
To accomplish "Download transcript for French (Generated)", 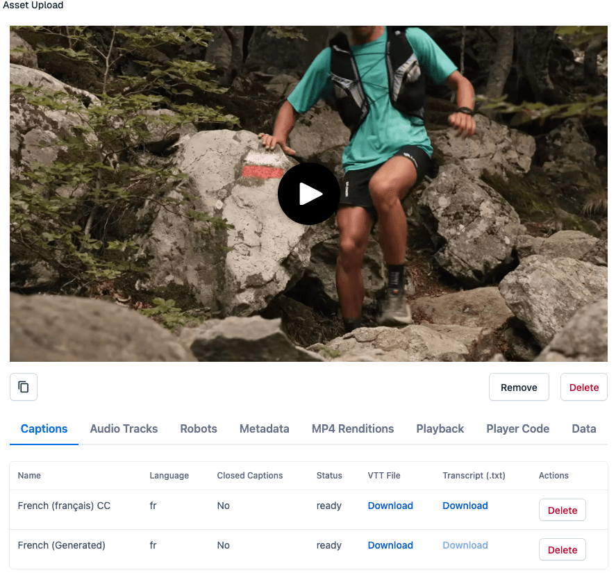I will coord(465,545).
